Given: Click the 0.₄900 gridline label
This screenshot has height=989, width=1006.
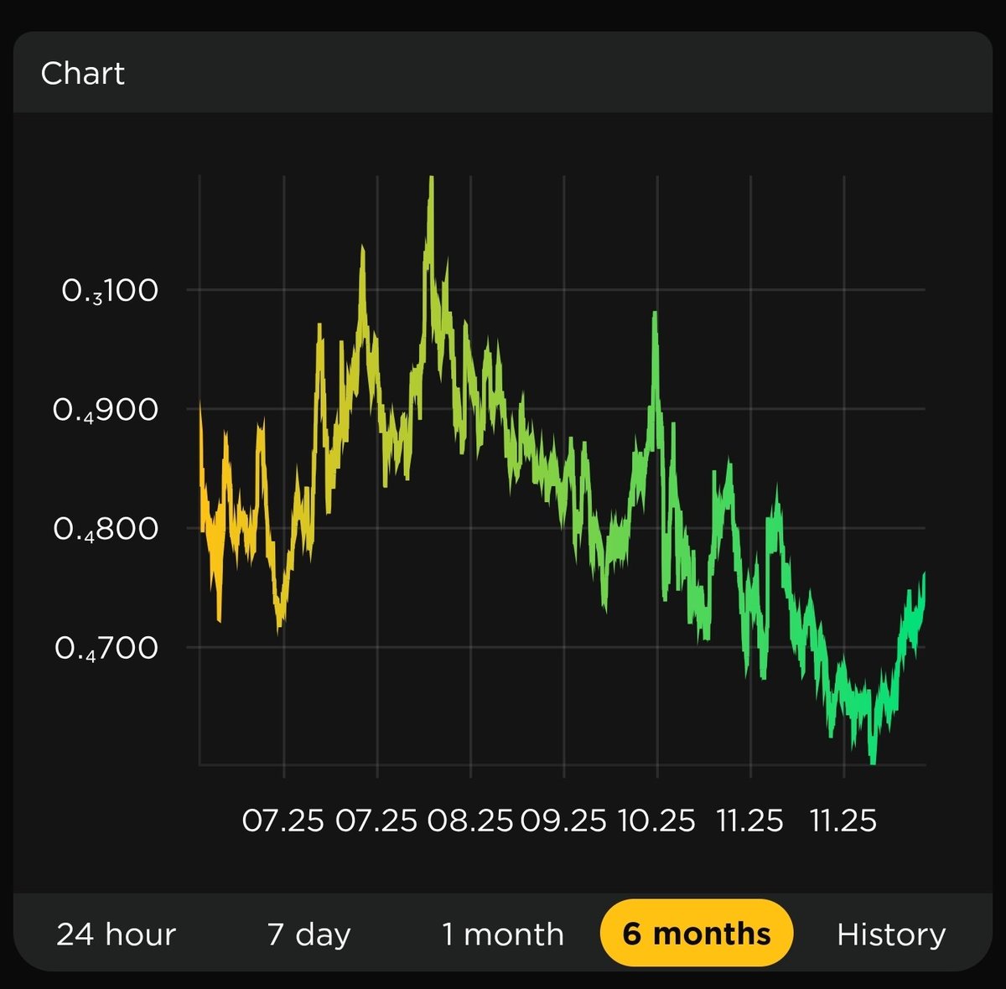Looking at the screenshot, I should pos(111,410).
